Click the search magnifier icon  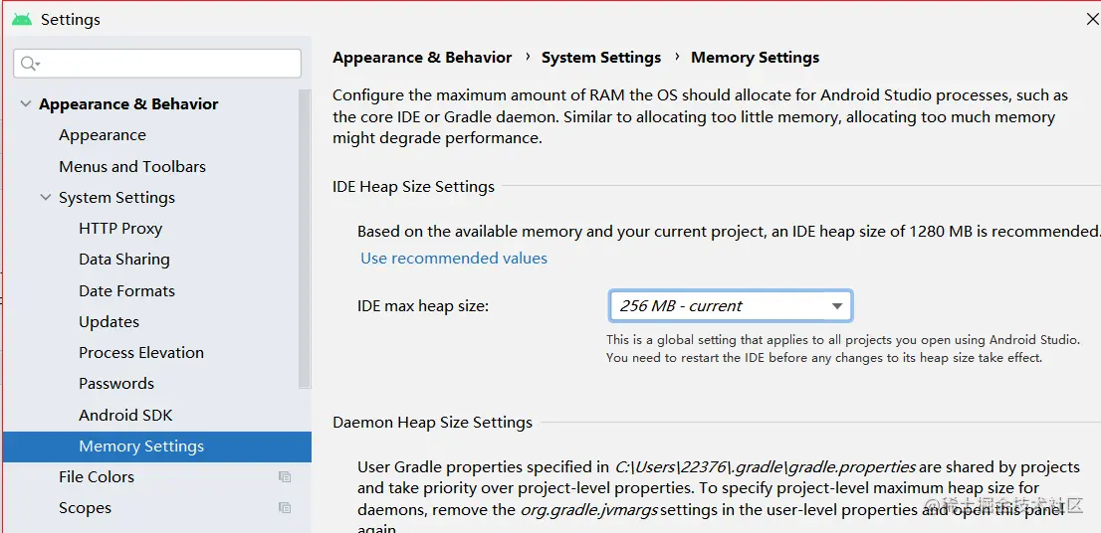click(29, 64)
